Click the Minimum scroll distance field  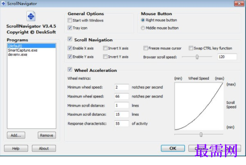point(122,106)
